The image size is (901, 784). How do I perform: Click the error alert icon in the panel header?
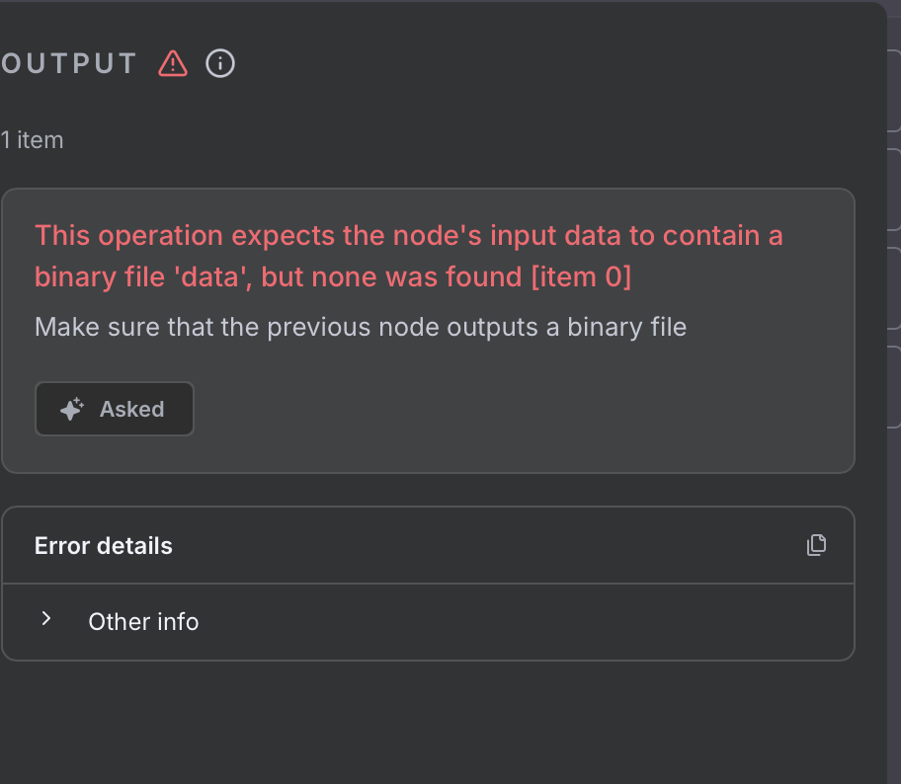point(172,63)
